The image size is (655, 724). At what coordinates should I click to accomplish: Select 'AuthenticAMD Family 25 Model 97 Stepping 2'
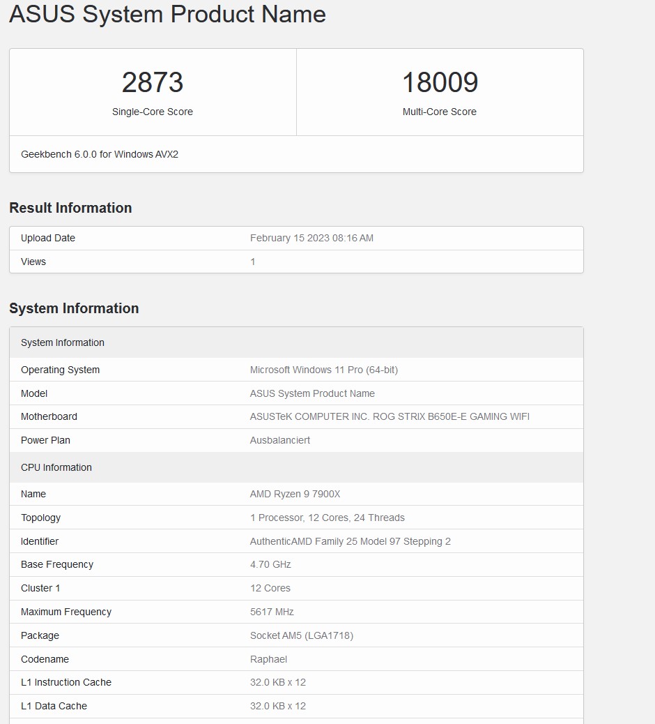point(350,541)
